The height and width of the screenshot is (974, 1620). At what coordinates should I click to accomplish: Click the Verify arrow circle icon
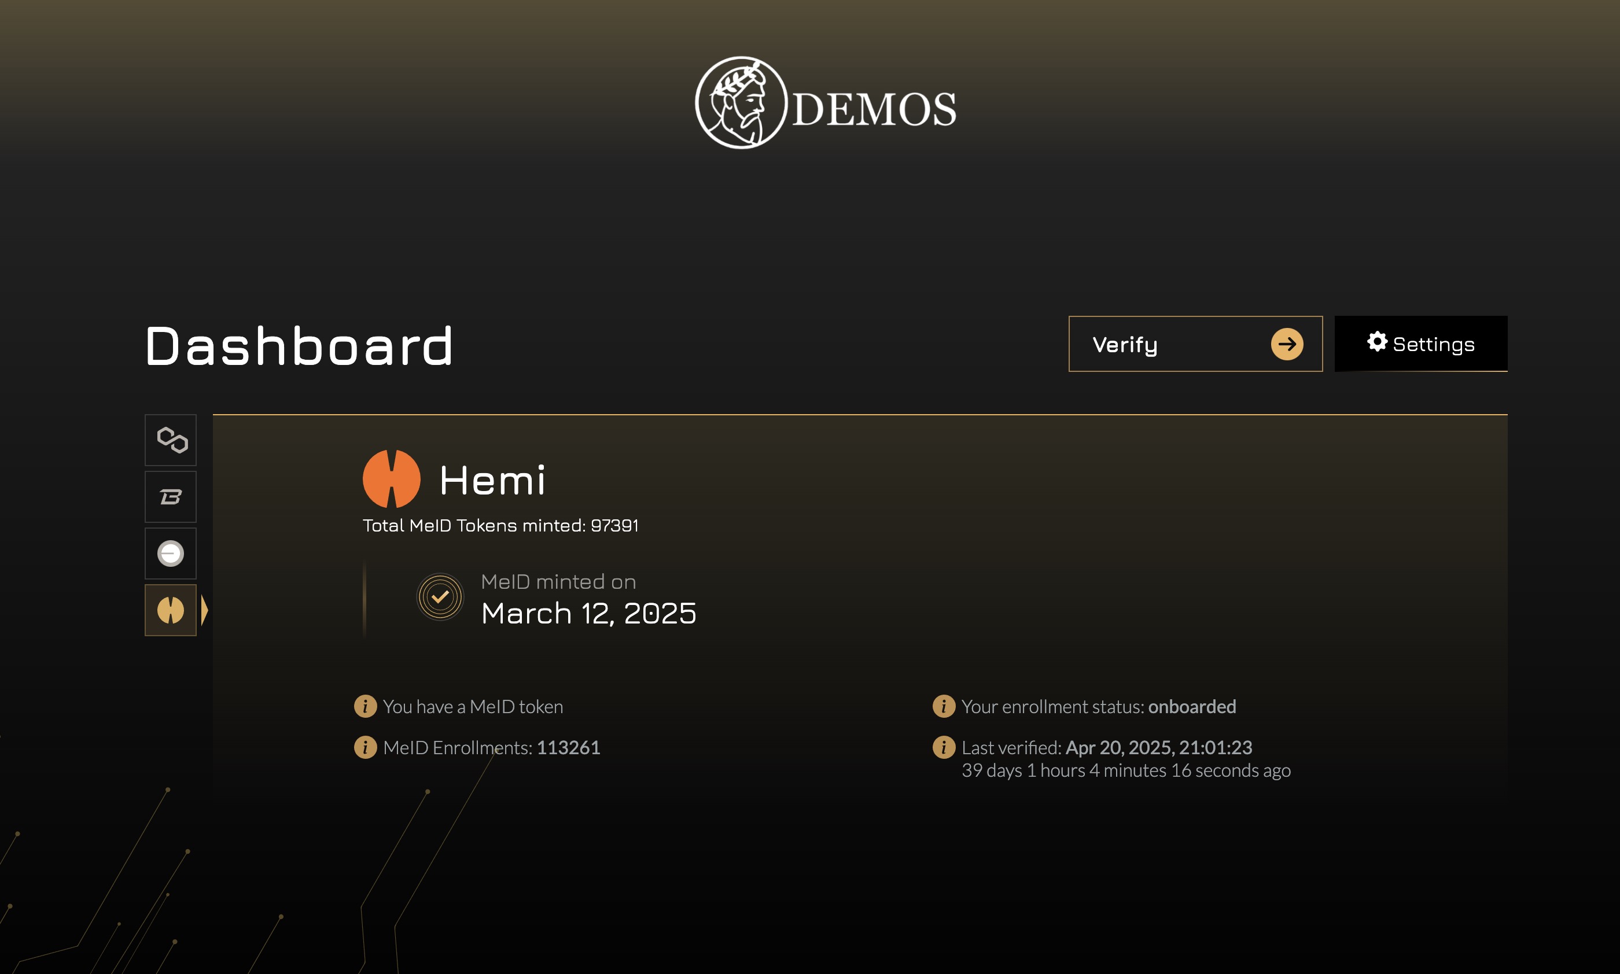(1287, 344)
